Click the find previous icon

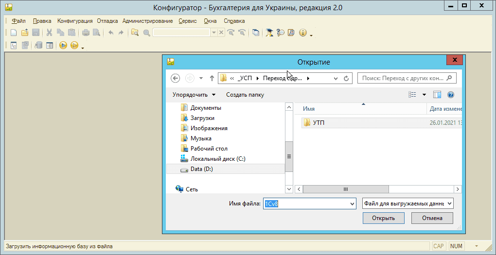tap(242, 33)
